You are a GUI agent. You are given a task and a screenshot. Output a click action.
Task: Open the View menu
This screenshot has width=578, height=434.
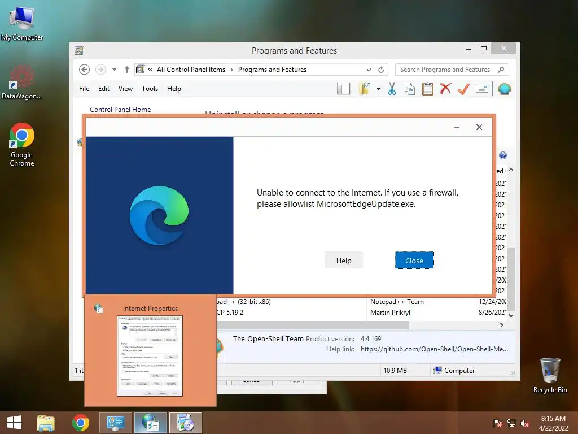coord(125,89)
